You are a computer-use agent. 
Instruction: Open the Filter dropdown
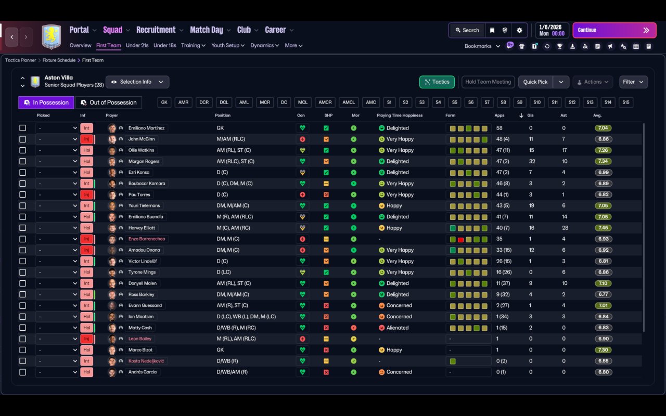point(633,82)
